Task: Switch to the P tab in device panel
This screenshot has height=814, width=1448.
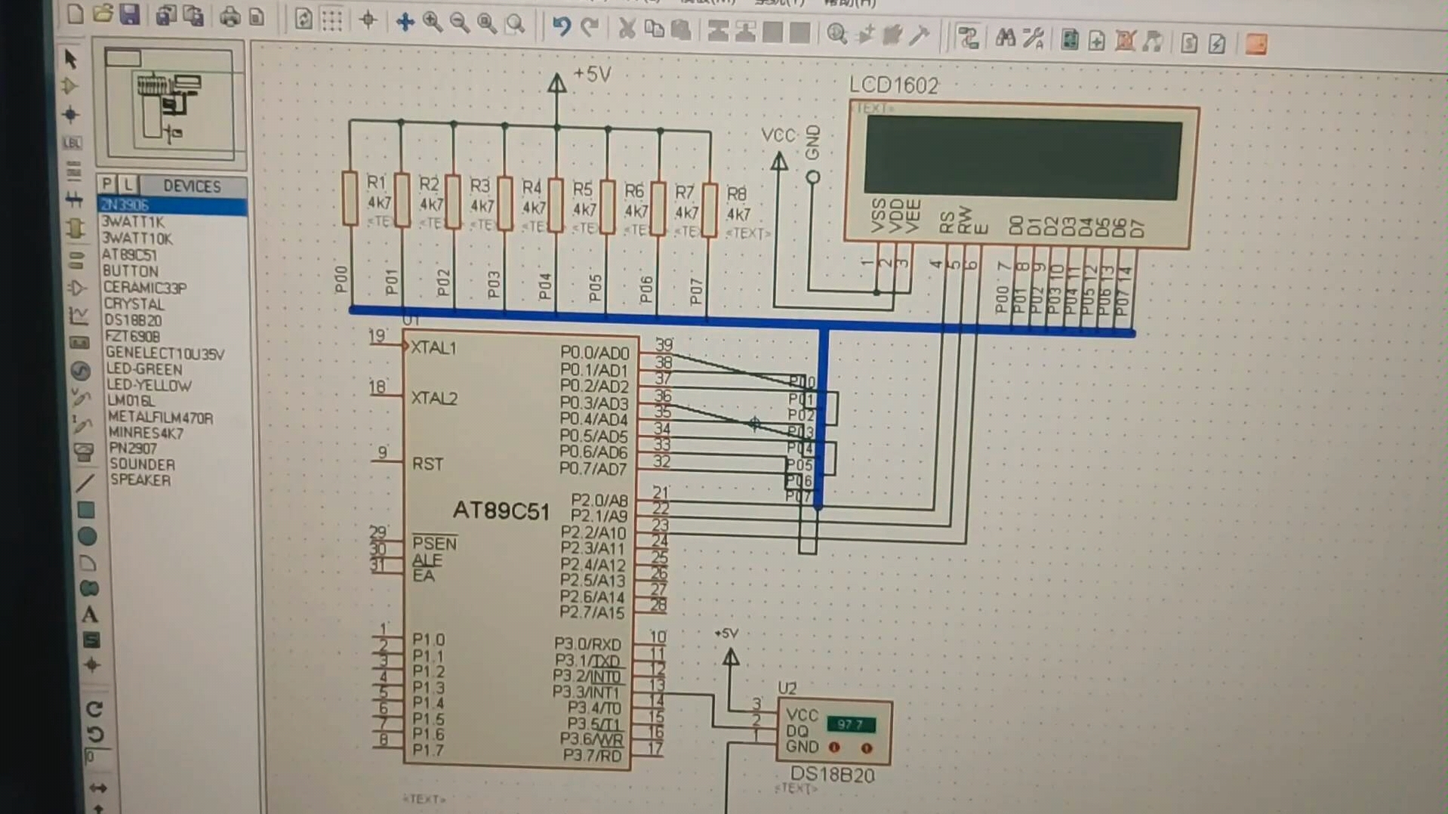Action: coord(106,183)
